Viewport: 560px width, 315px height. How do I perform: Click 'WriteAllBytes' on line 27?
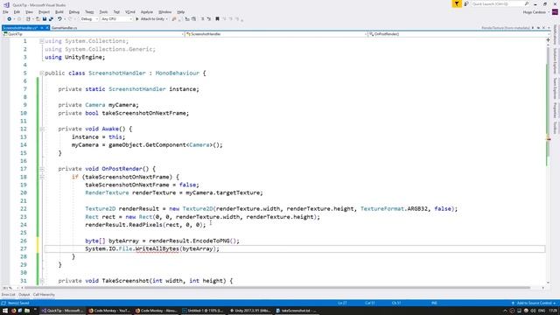(157, 248)
